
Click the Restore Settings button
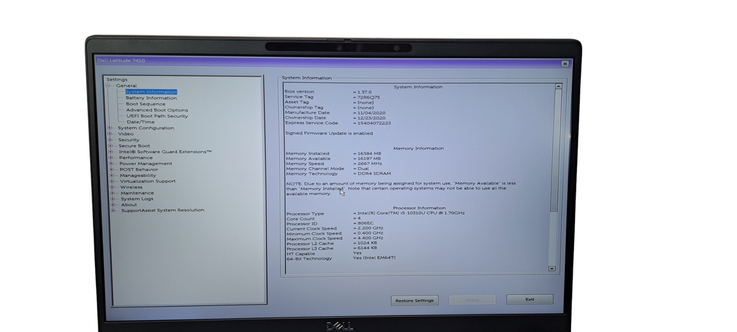(x=414, y=300)
